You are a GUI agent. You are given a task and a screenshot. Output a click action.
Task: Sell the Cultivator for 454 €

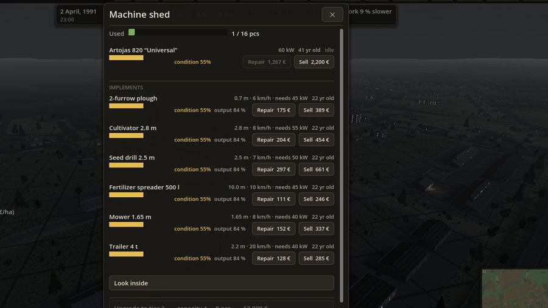(x=316, y=139)
